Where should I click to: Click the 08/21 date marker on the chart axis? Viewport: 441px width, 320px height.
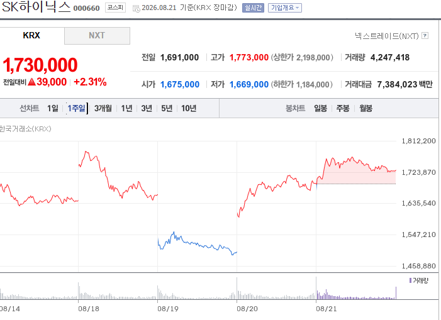pyautogui.click(x=327, y=309)
